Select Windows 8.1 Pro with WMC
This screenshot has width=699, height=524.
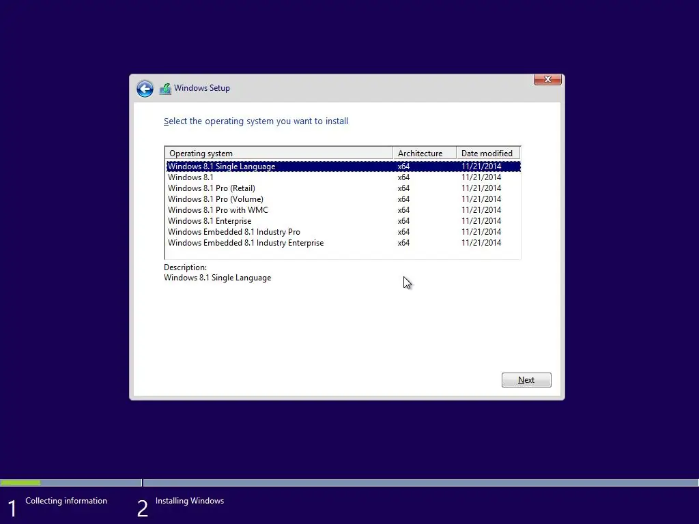[218, 209]
